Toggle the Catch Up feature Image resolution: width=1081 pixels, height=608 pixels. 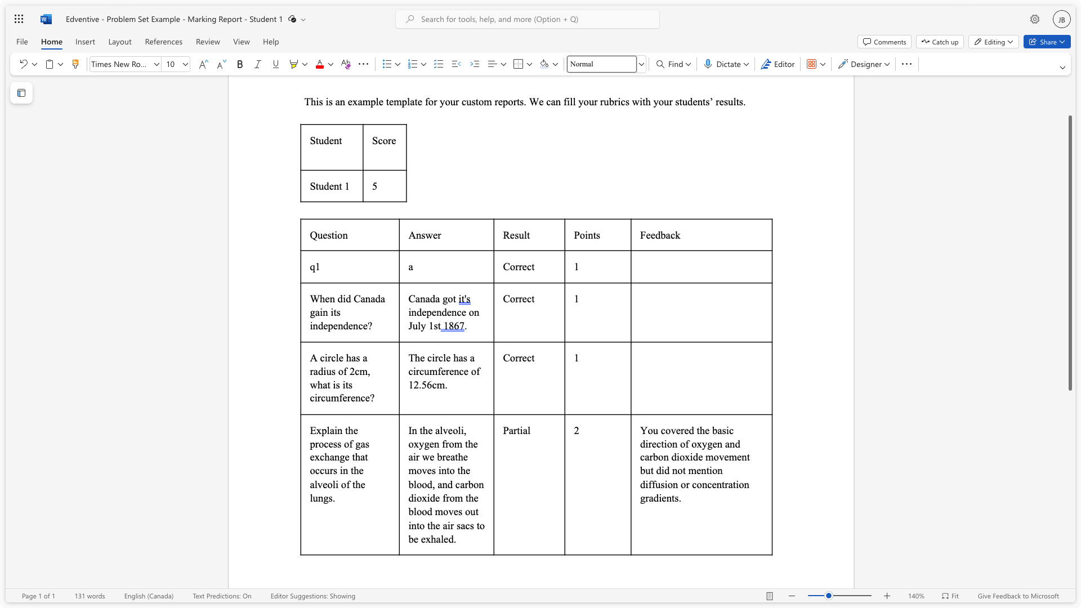(x=939, y=42)
